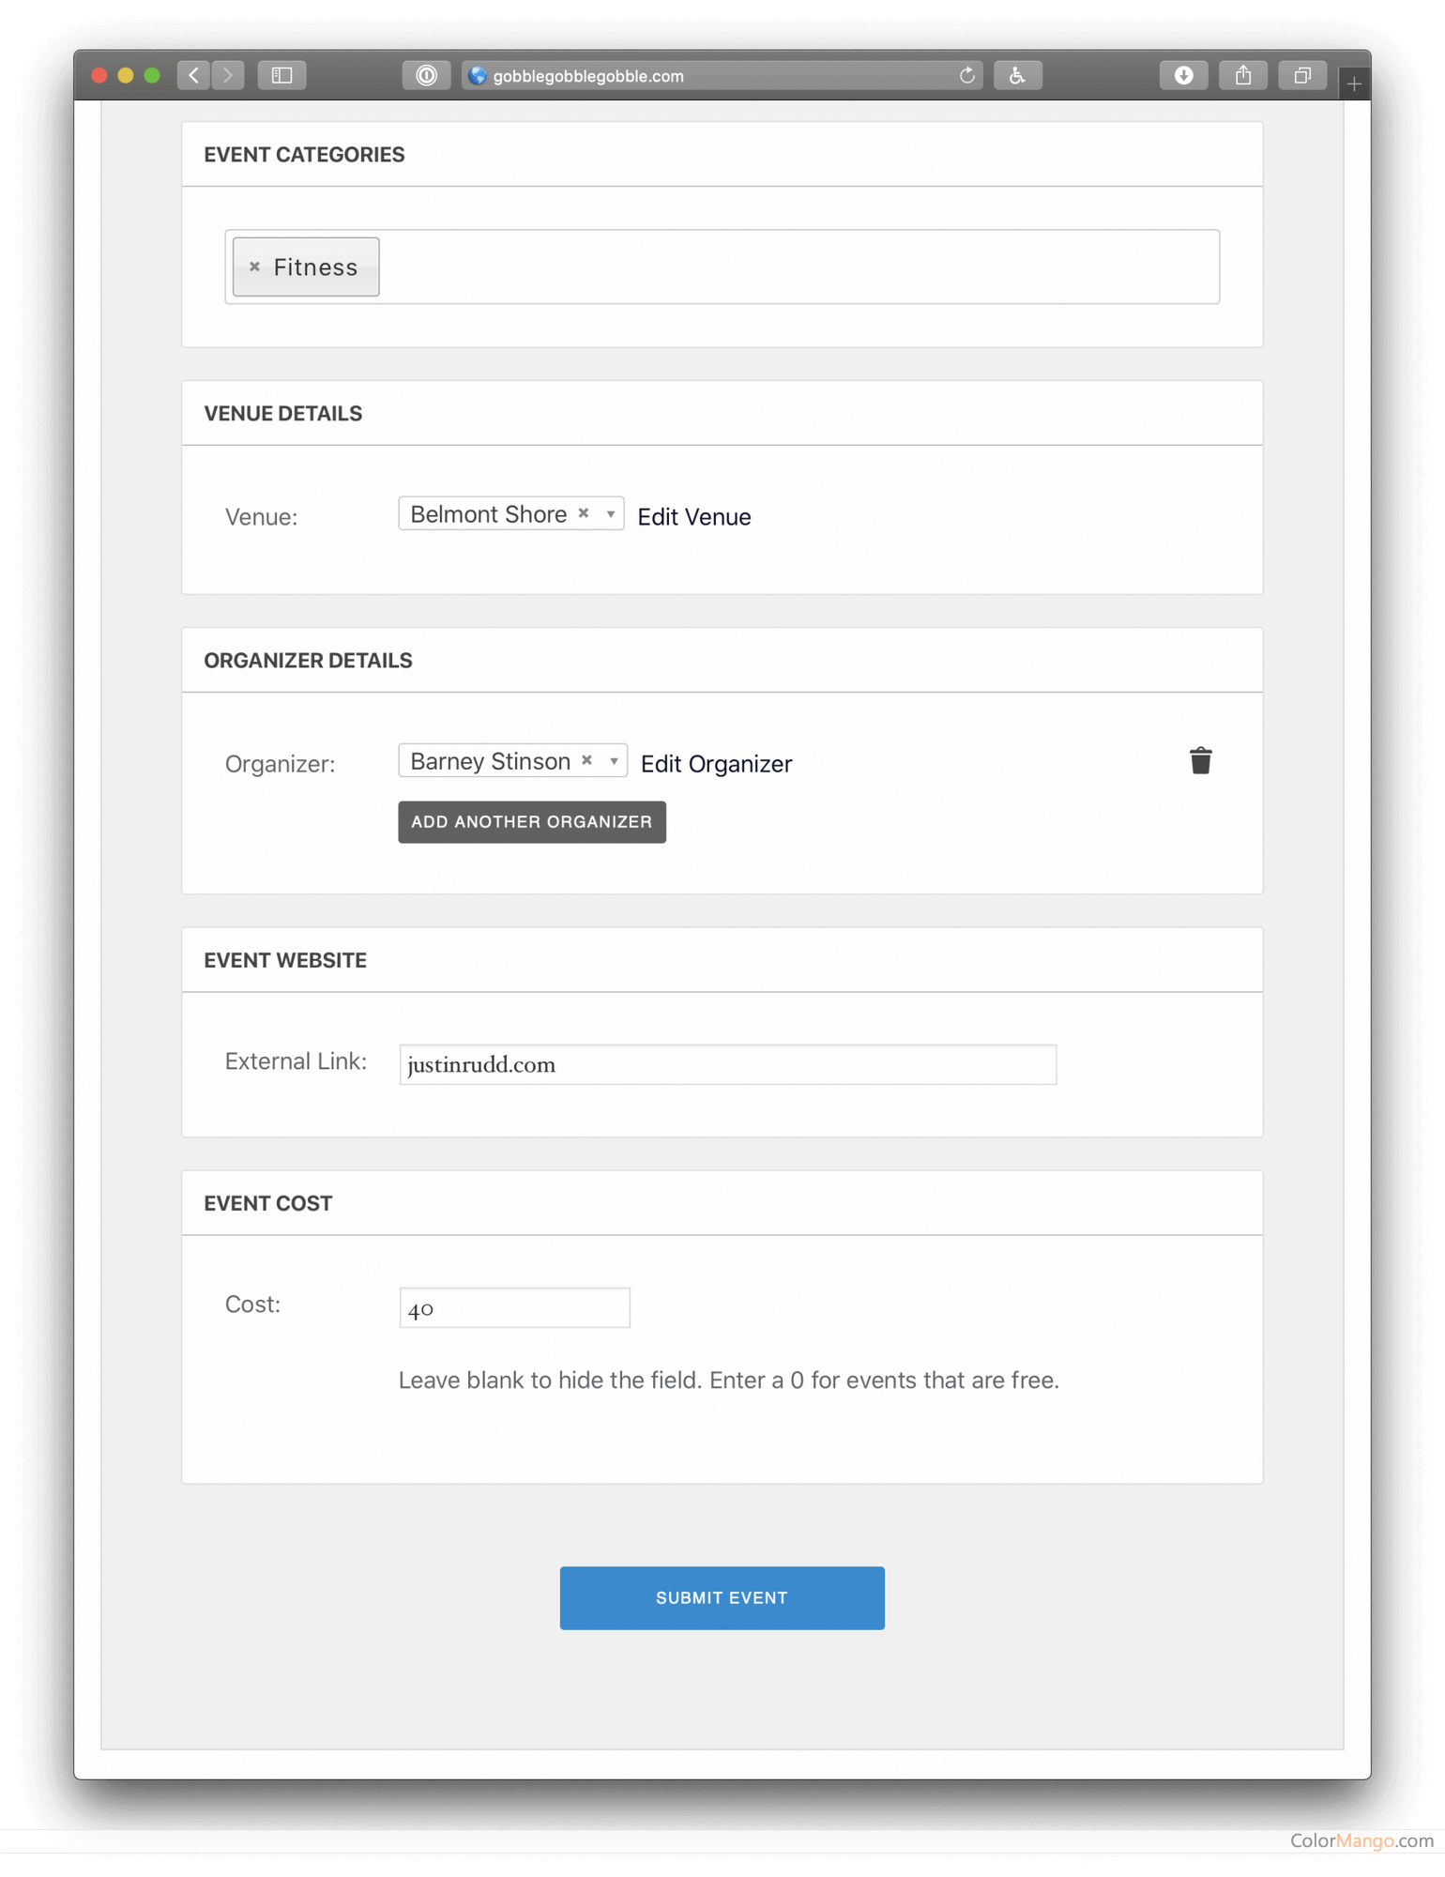This screenshot has height=1877, width=1445.
Task: Click the share icon in toolbar
Action: tap(1242, 75)
